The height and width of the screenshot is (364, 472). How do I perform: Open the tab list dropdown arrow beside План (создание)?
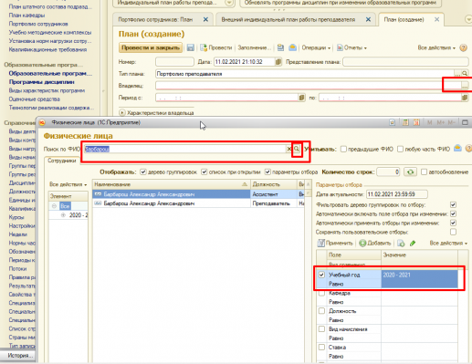[x=468, y=19]
